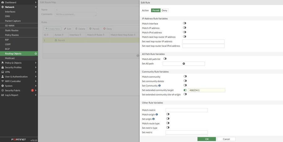
Task: Expand WiFi Controller chevron
Action: [36, 81]
